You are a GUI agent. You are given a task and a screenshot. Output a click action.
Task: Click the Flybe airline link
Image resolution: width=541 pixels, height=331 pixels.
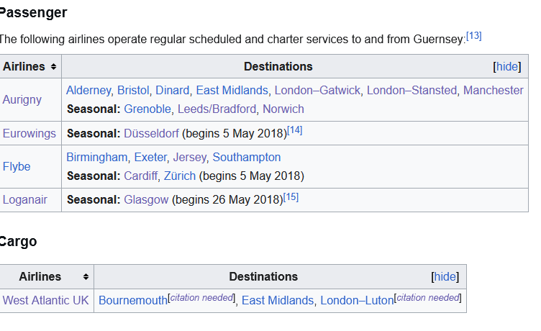tap(17, 167)
